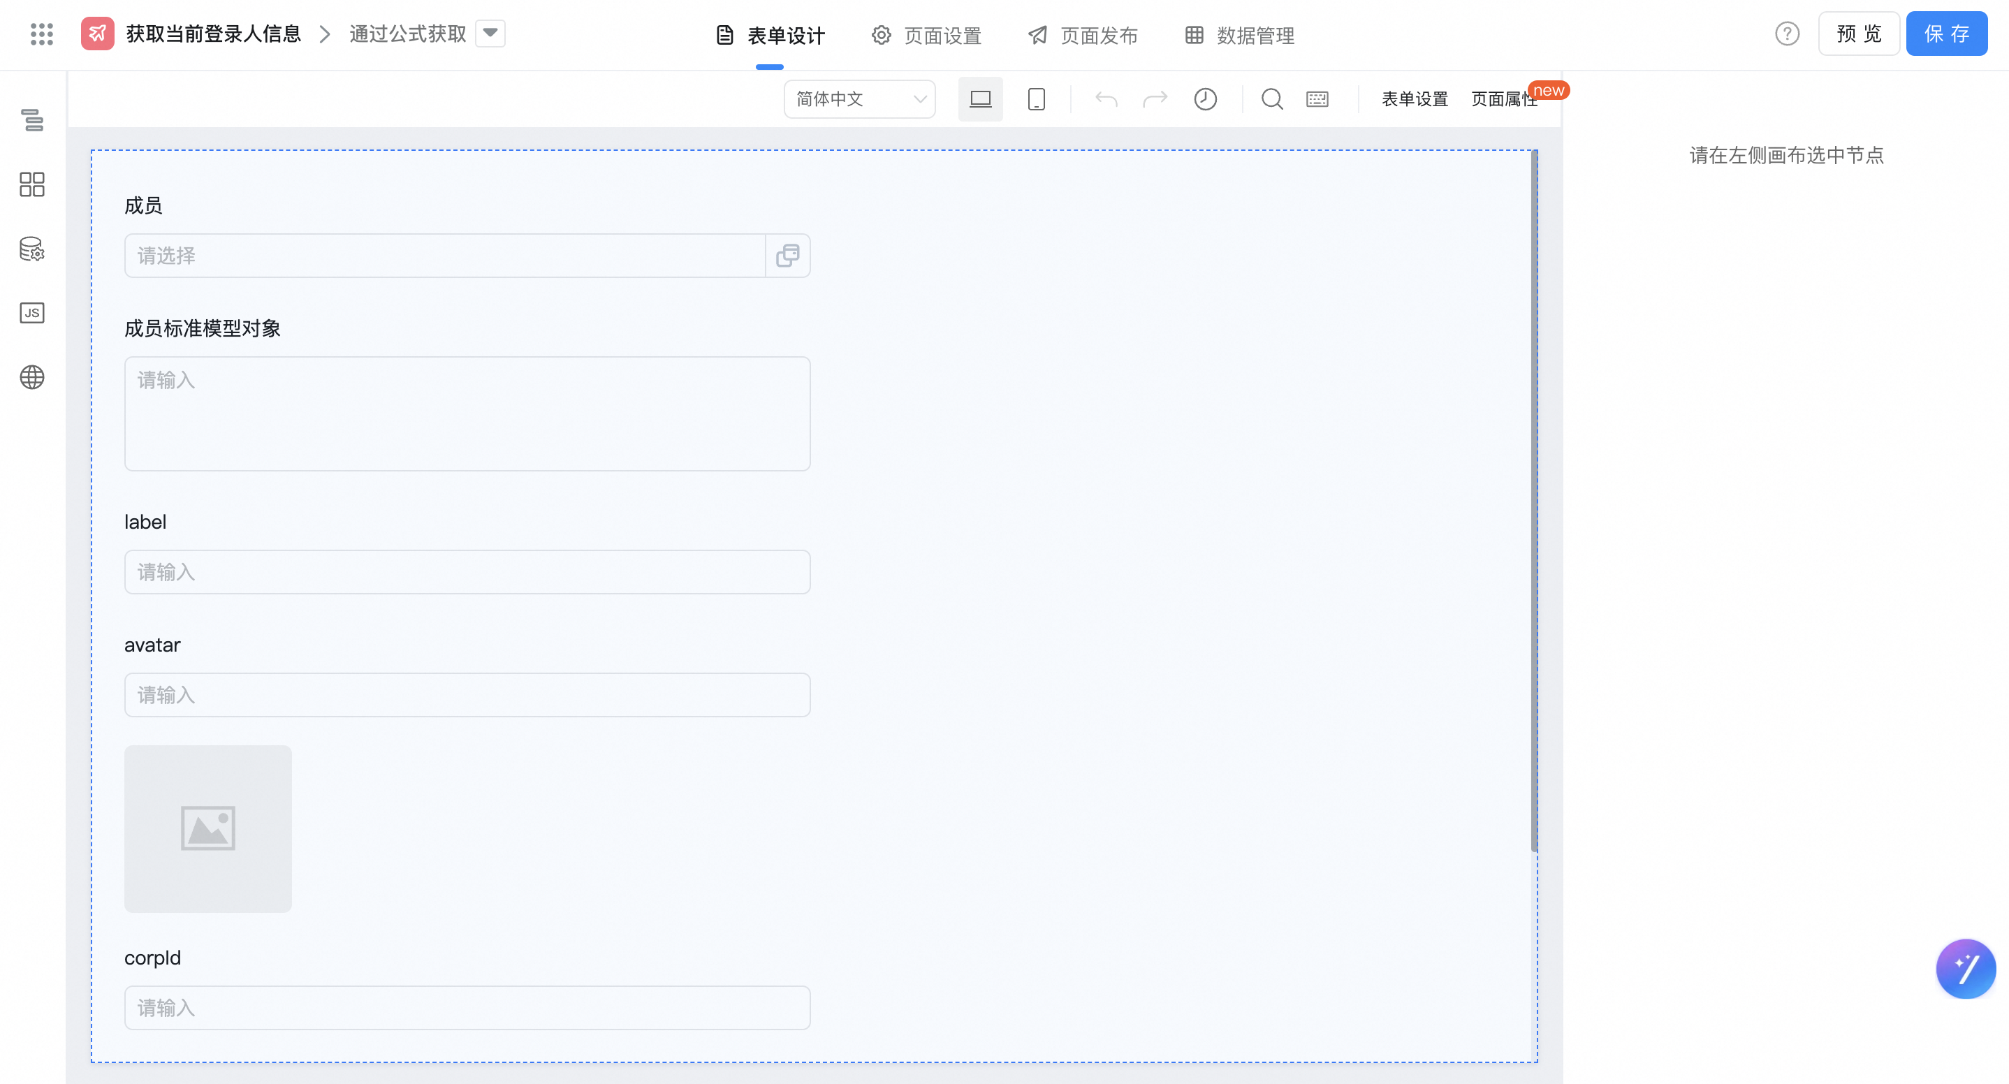Open 页面属性 panel

click(1505, 99)
